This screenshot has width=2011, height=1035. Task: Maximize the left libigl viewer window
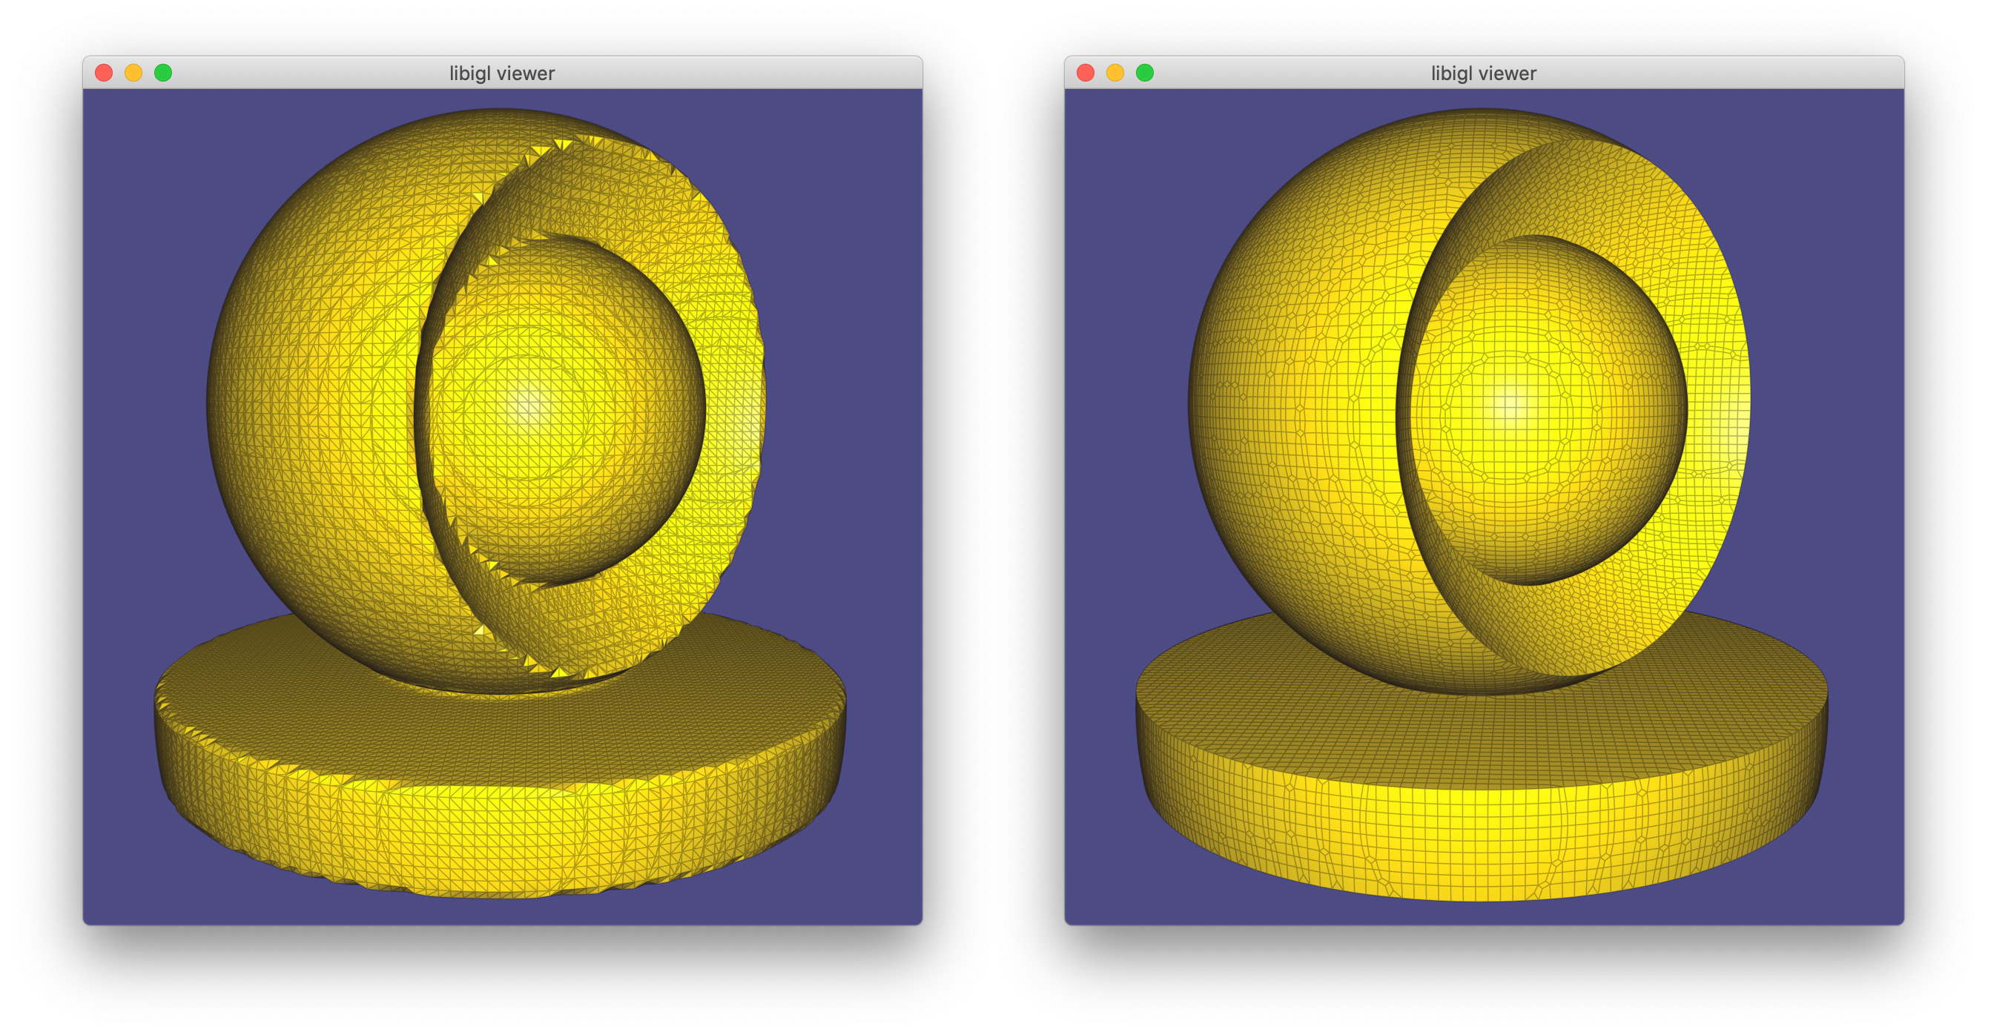tap(163, 73)
